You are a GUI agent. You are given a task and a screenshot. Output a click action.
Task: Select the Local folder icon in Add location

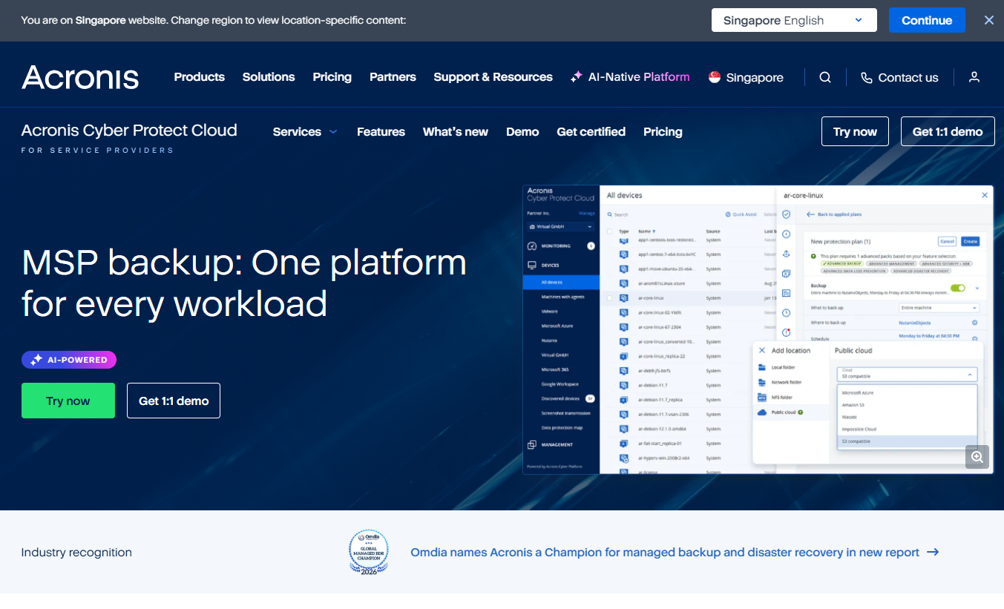click(761, 367)
